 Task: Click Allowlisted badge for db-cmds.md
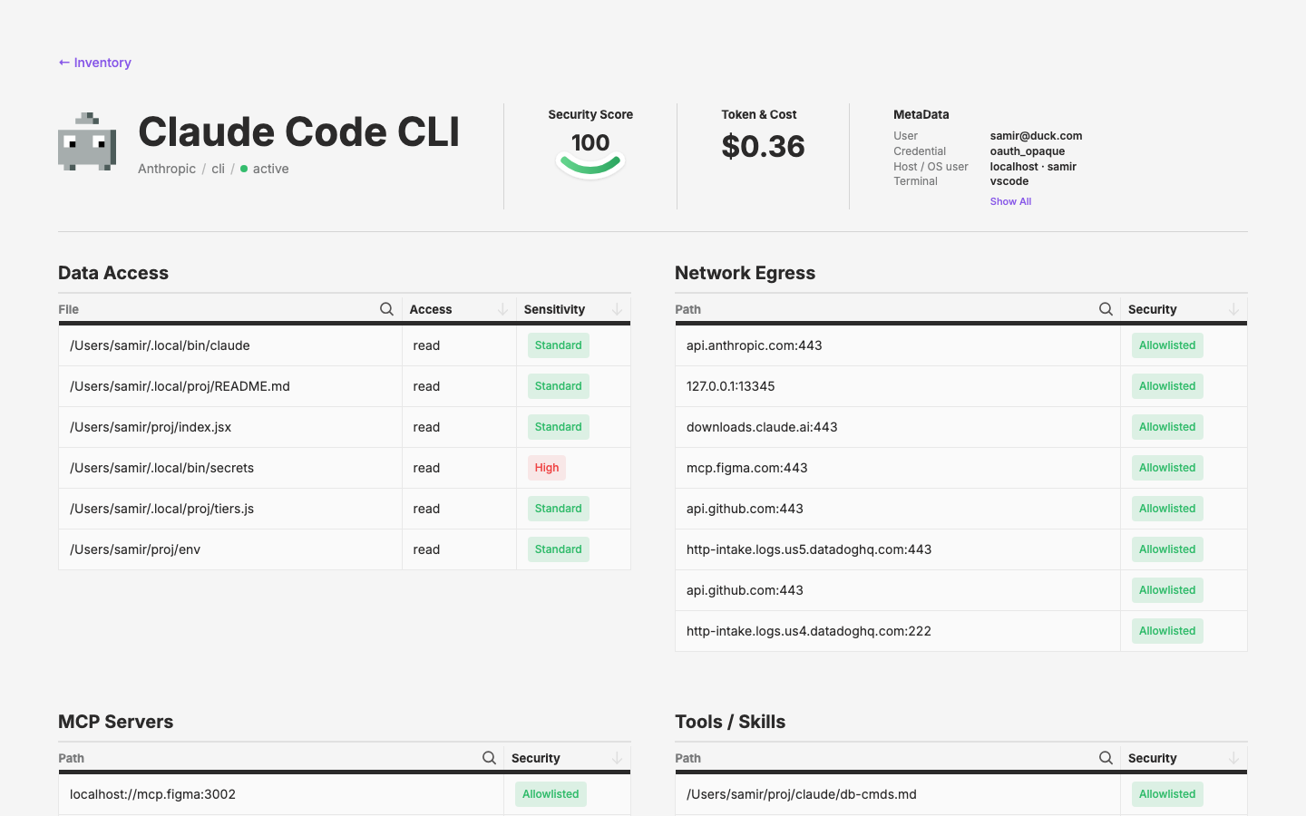(x=1167, y=794)
